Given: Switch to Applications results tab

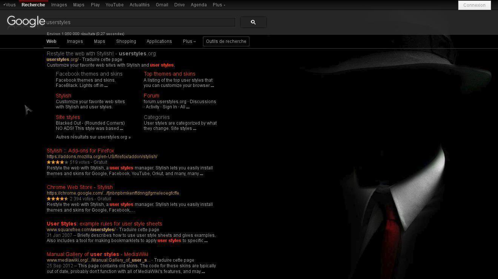Looking at the screenshot, I should (x=159, y=41).
